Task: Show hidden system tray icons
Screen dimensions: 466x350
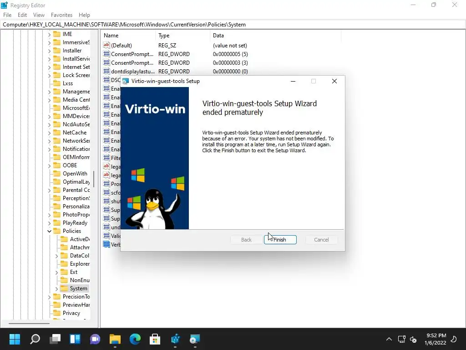Action: 389,339
